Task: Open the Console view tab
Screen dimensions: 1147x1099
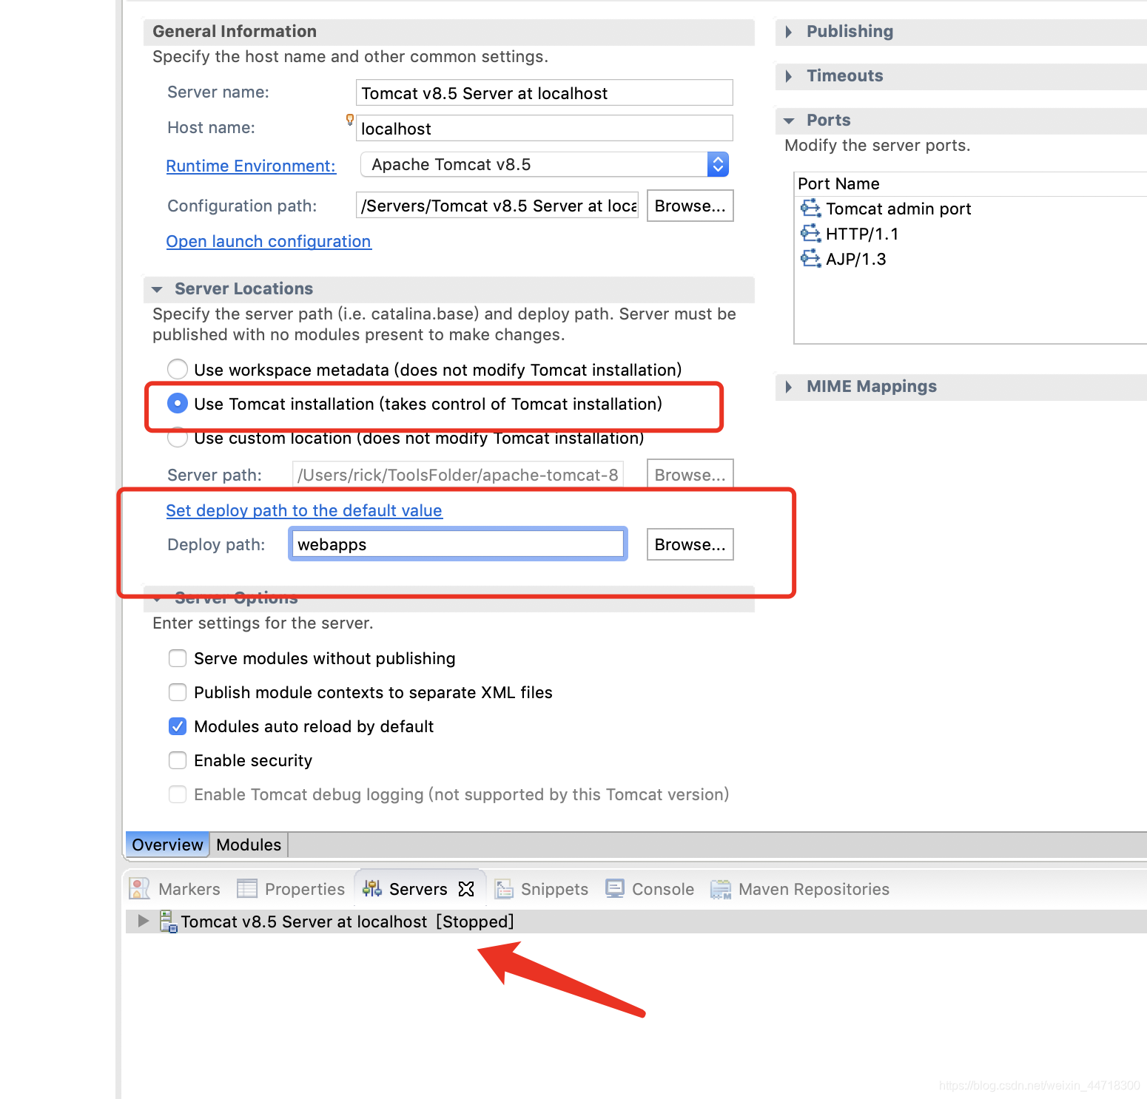Action: 650,888
